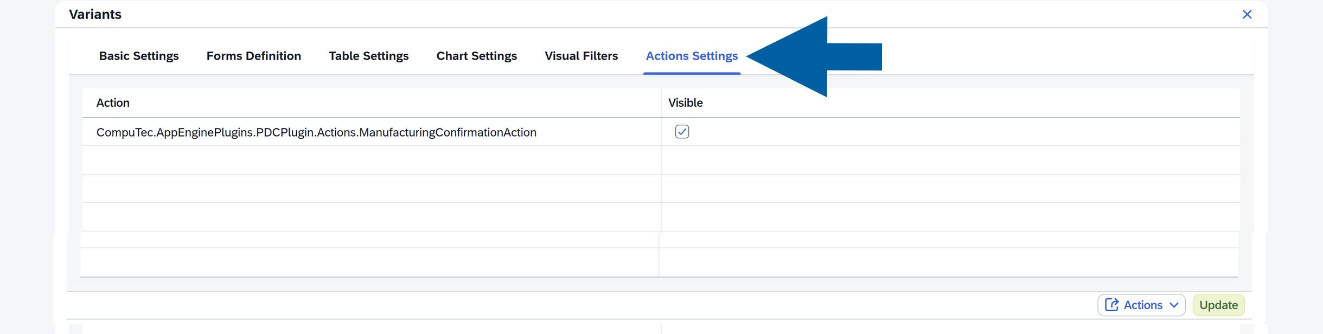Select the Actions Settings tab
The image size is (1323, 334).
pyautogui.click(x=692, y=55)
